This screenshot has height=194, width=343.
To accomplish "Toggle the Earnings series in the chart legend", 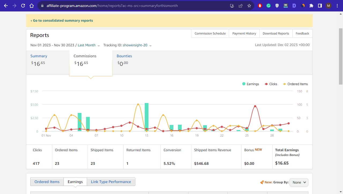I will (x=251, y=84).
